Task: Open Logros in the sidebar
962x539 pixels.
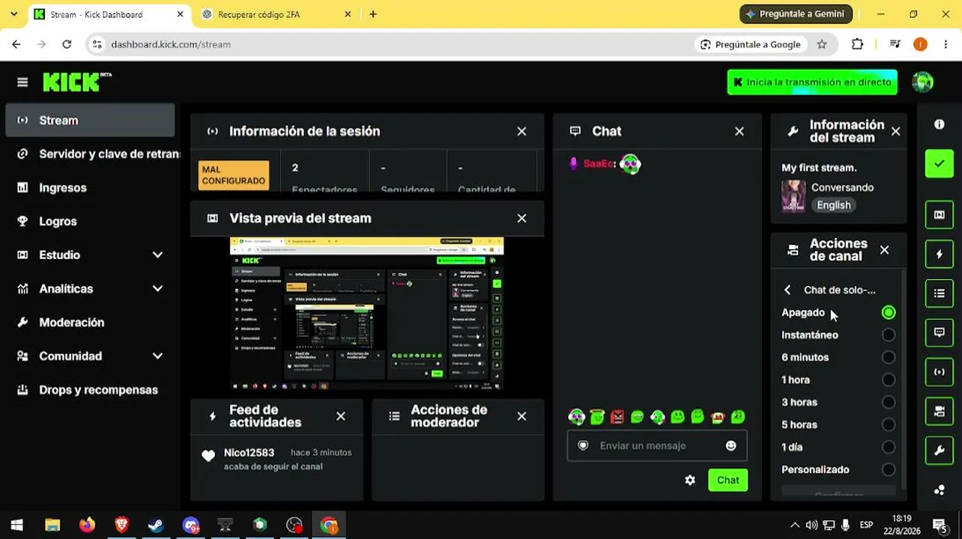Action: [90, 222]
